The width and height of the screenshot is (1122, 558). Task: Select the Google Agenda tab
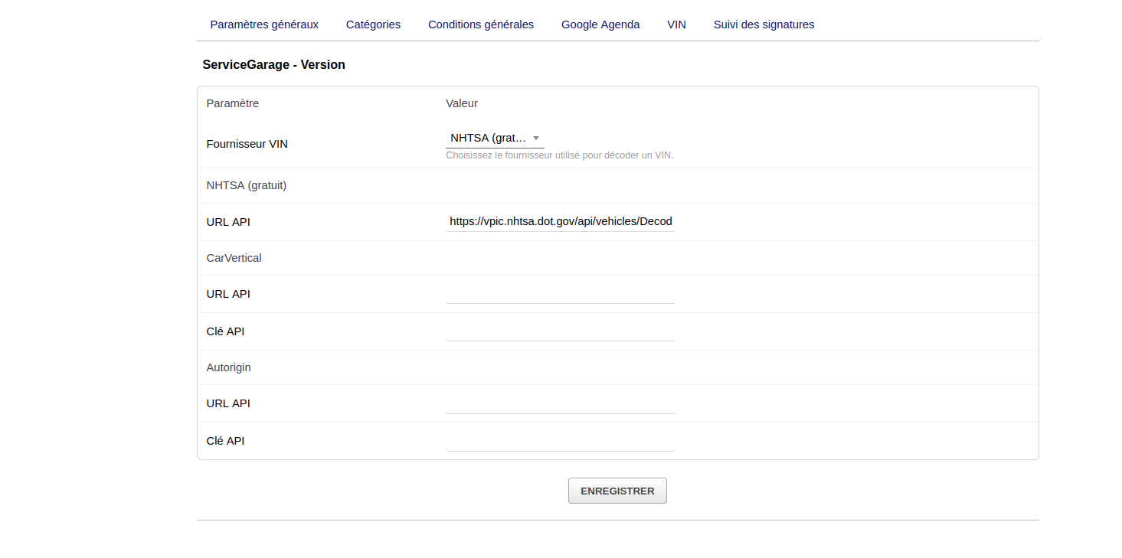click(600, 24)
